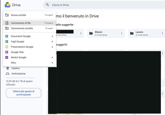
Task: Click the Lavoro folder icon
Action: click(x=132, y=33)
